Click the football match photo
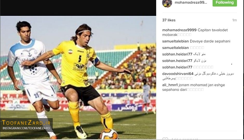Image resolution: width=244 pixels, height=140 pixels. [x=78, y=78]
